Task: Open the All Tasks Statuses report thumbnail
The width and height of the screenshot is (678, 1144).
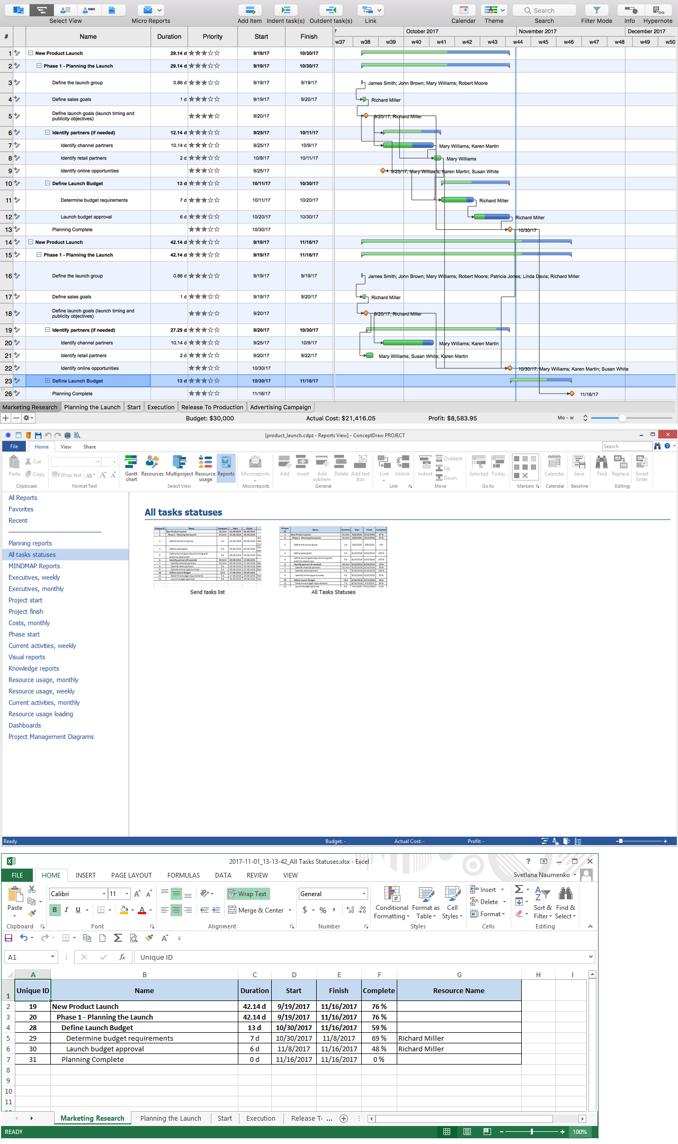Action: [x=333, y=557]
